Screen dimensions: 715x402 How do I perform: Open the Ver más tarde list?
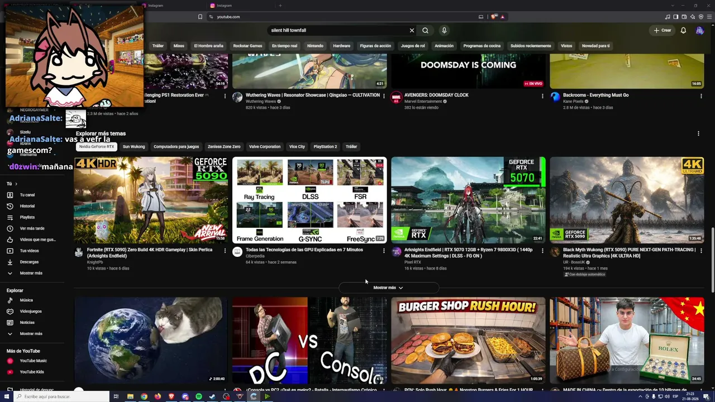[32, 228]
